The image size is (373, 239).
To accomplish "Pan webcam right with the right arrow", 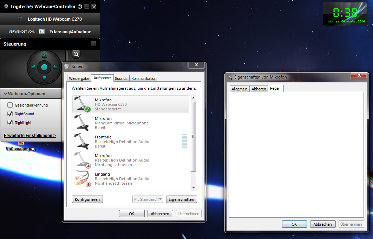I will pyautogui.click(x=55, y=67).
